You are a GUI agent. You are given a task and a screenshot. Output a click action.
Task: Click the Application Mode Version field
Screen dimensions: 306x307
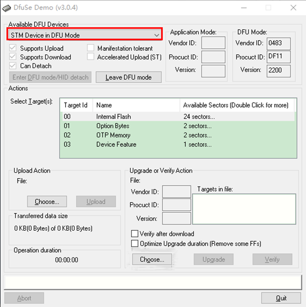tap(213, 71)
